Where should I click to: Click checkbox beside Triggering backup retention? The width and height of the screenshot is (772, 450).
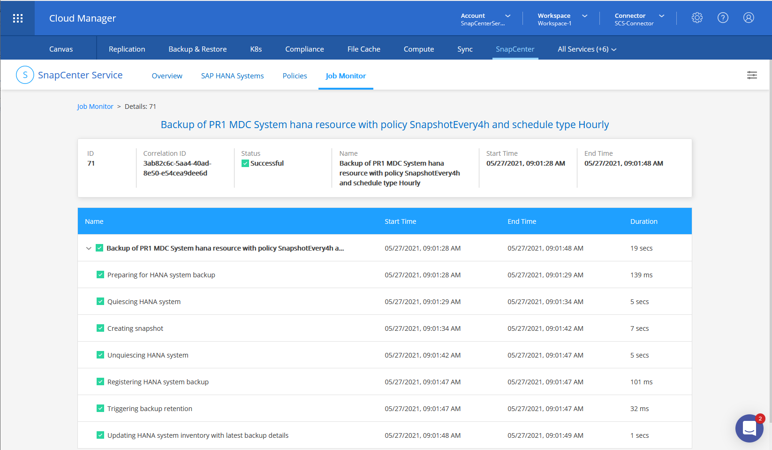100,409
